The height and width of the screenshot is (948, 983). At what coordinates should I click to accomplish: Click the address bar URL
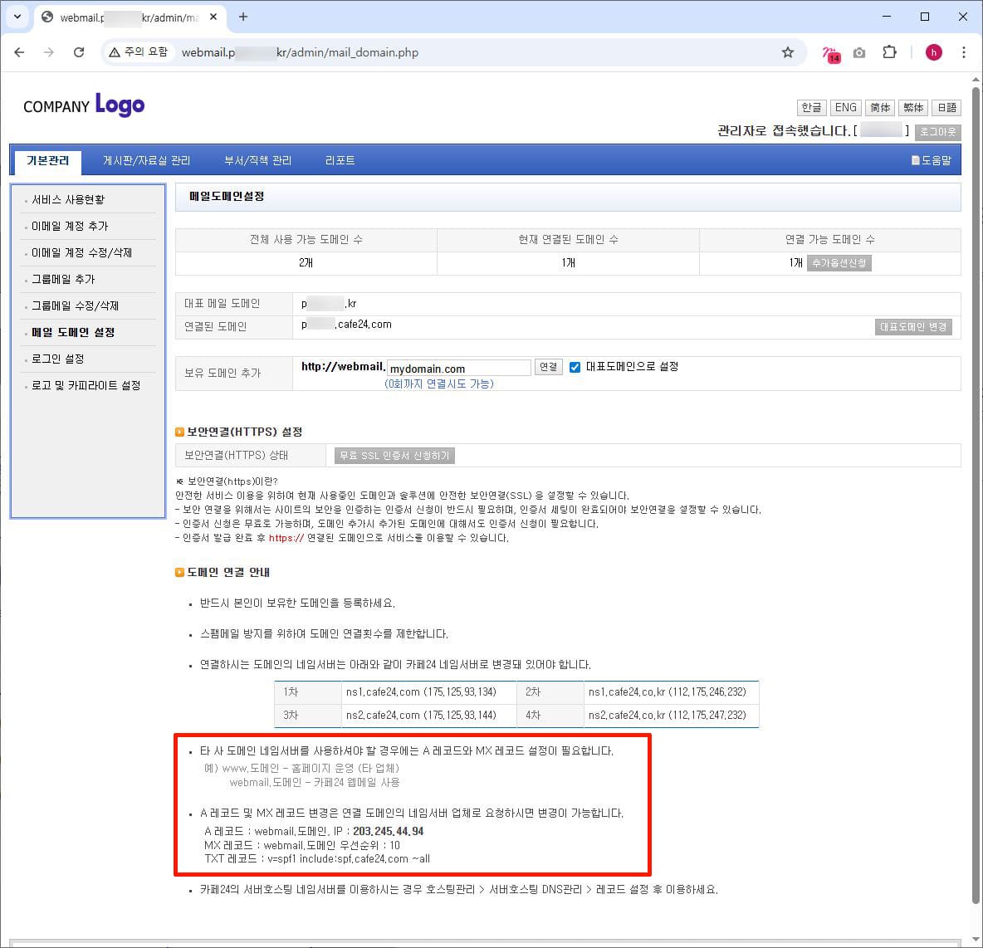pos(300,52)
